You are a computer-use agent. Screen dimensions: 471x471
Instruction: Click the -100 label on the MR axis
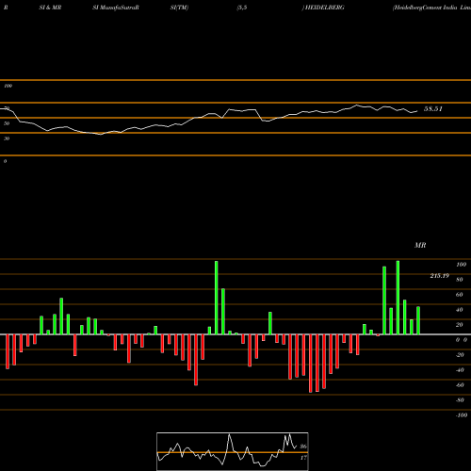[x=462, y=415]
